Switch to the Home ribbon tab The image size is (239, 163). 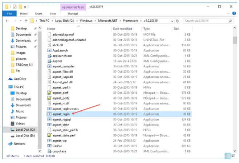24,13
